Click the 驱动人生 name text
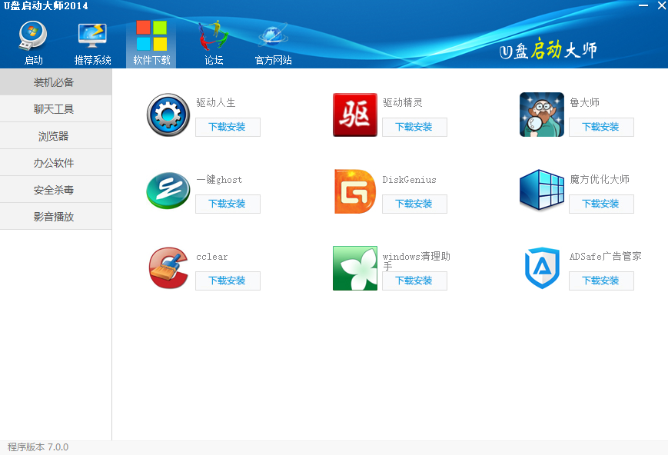Viewport: 668px width, 455px height. [215, 103]
